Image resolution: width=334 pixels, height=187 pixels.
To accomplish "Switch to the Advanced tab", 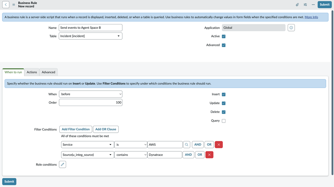I will click(x=48, y=72).
